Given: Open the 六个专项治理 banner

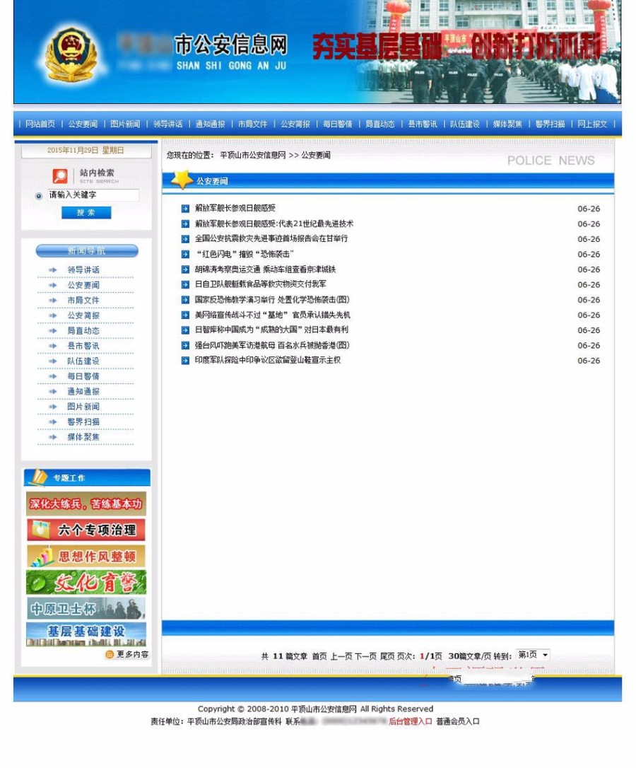Looking at the screenshot, I should tap(86, 530).
